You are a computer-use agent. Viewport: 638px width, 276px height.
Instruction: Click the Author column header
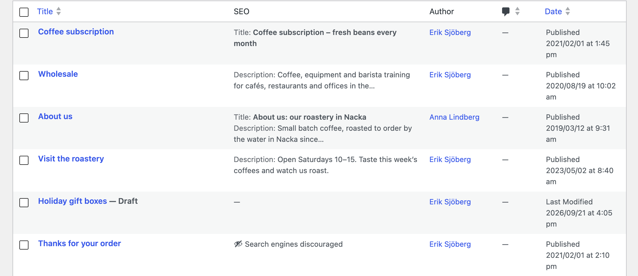click(x=441, y=11)
